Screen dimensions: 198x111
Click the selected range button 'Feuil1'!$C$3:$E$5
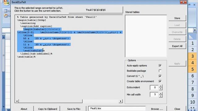pyautogui.click(x=96, y=10)
